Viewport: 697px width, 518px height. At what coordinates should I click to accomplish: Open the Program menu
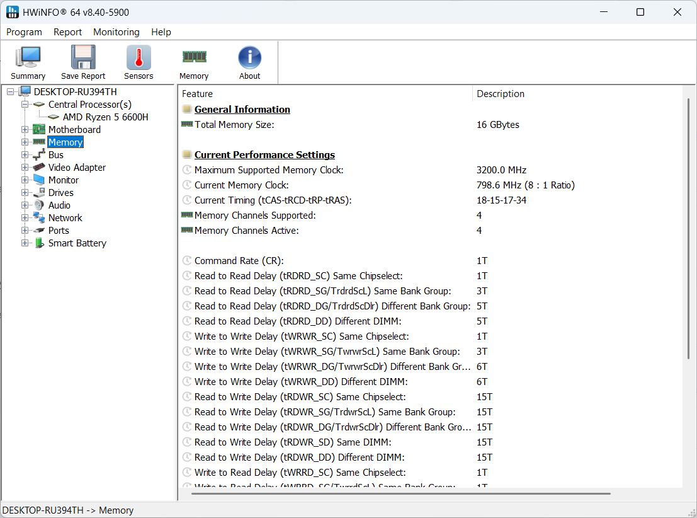(24, 32)
